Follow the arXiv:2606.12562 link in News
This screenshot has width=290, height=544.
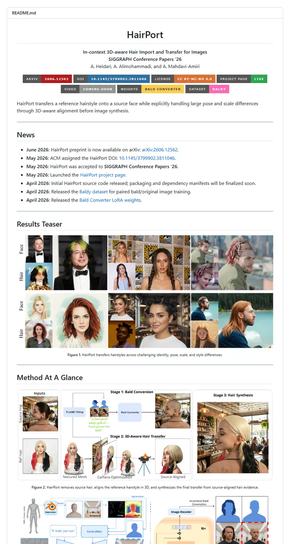160,149
